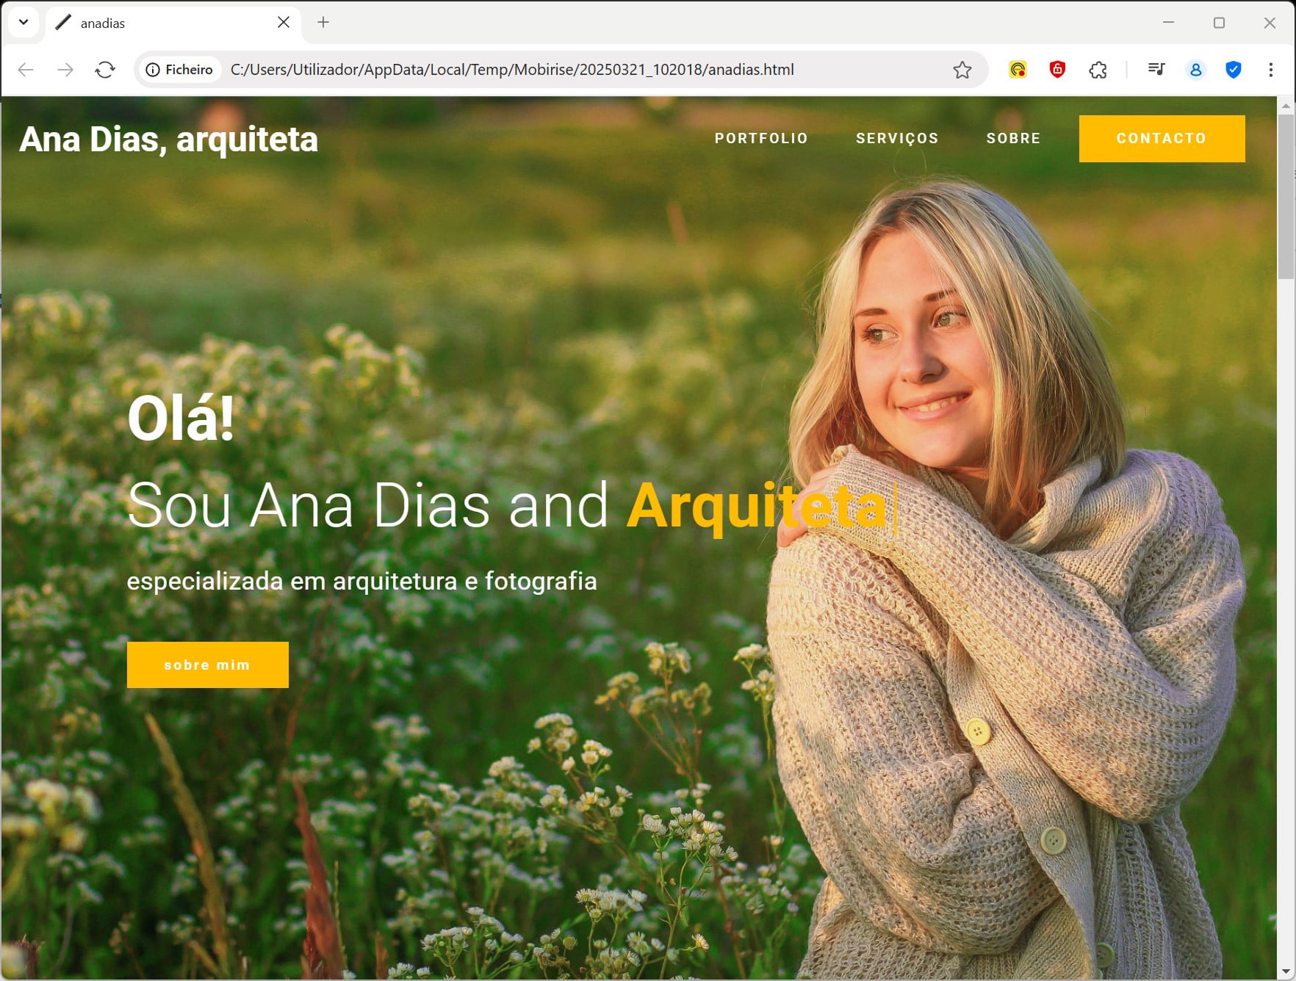The width and height of the screenshot is (1296, 981).
Task: Navigate to the SOBRE menu item
Action: (1013, 138)
